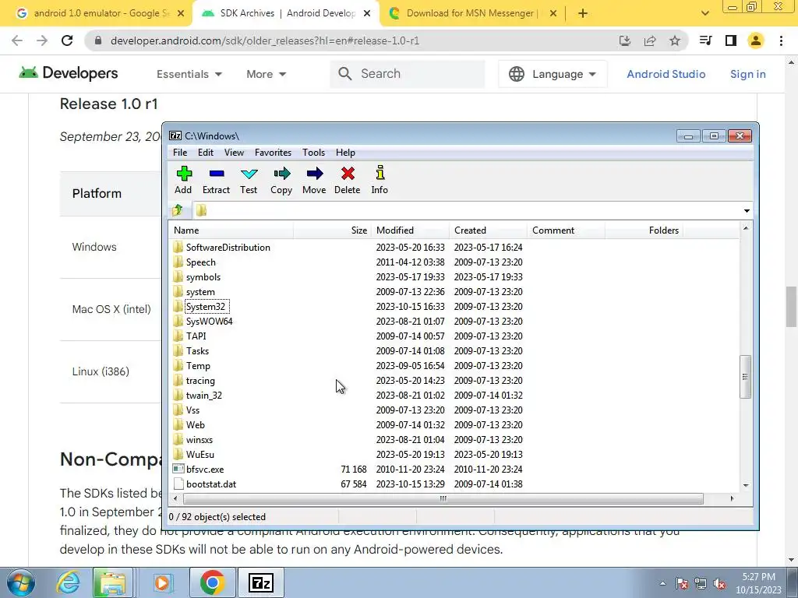This screenshot has height=598, width=798.
Task: Click the bfsvc.exe file icon
Action: [178, 469]
